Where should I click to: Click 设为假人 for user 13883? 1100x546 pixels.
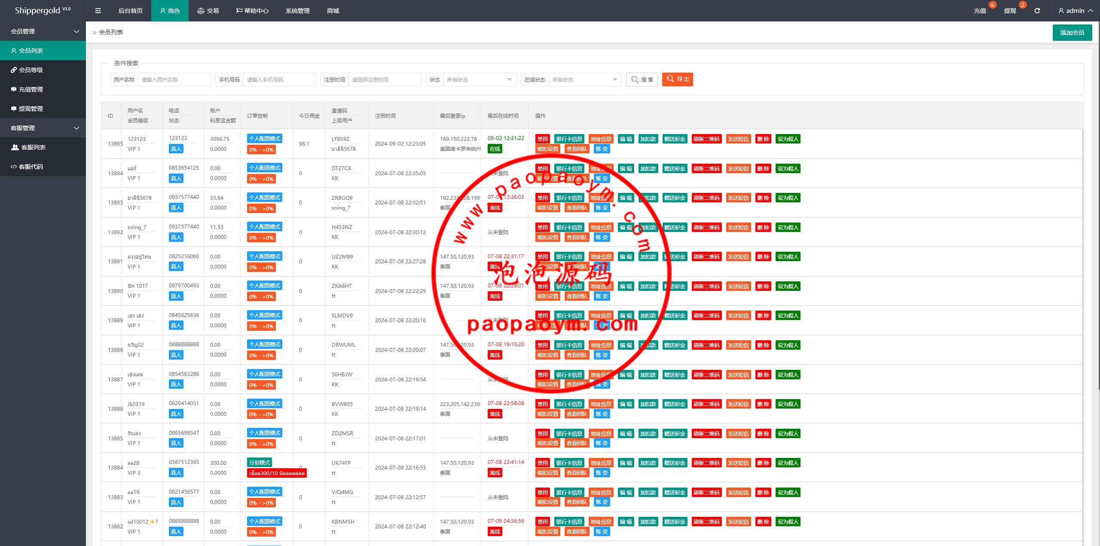tap(788, 492)
